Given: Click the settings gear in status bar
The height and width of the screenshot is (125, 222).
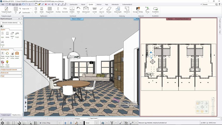Looking at the screenshot, I should pos(2,123).
